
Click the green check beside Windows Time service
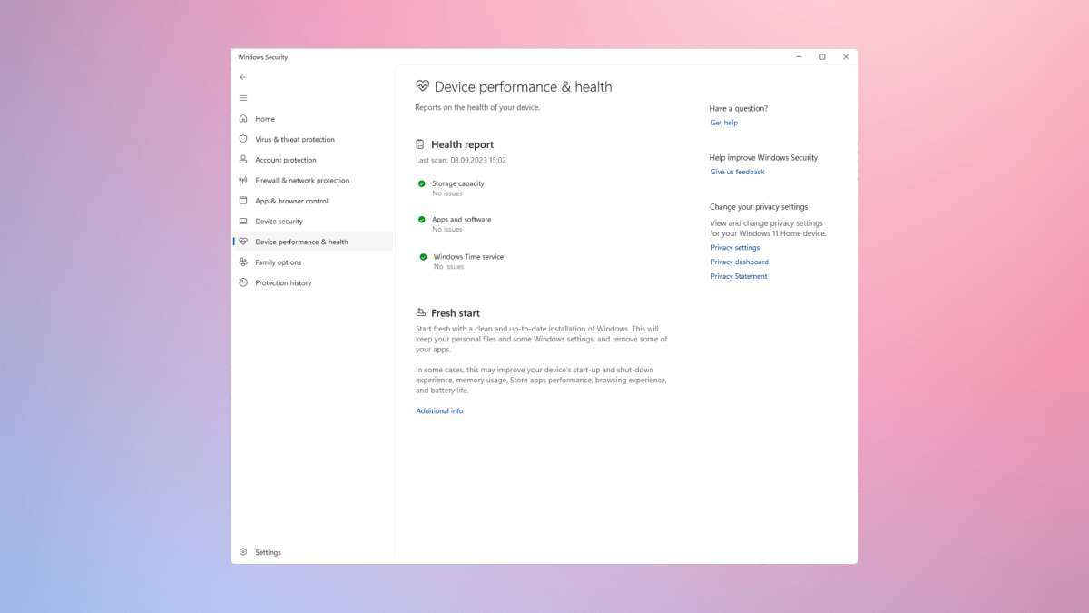(423, 257)
